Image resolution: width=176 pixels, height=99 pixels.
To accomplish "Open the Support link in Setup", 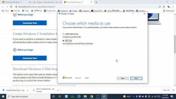I will click(78, 78).
